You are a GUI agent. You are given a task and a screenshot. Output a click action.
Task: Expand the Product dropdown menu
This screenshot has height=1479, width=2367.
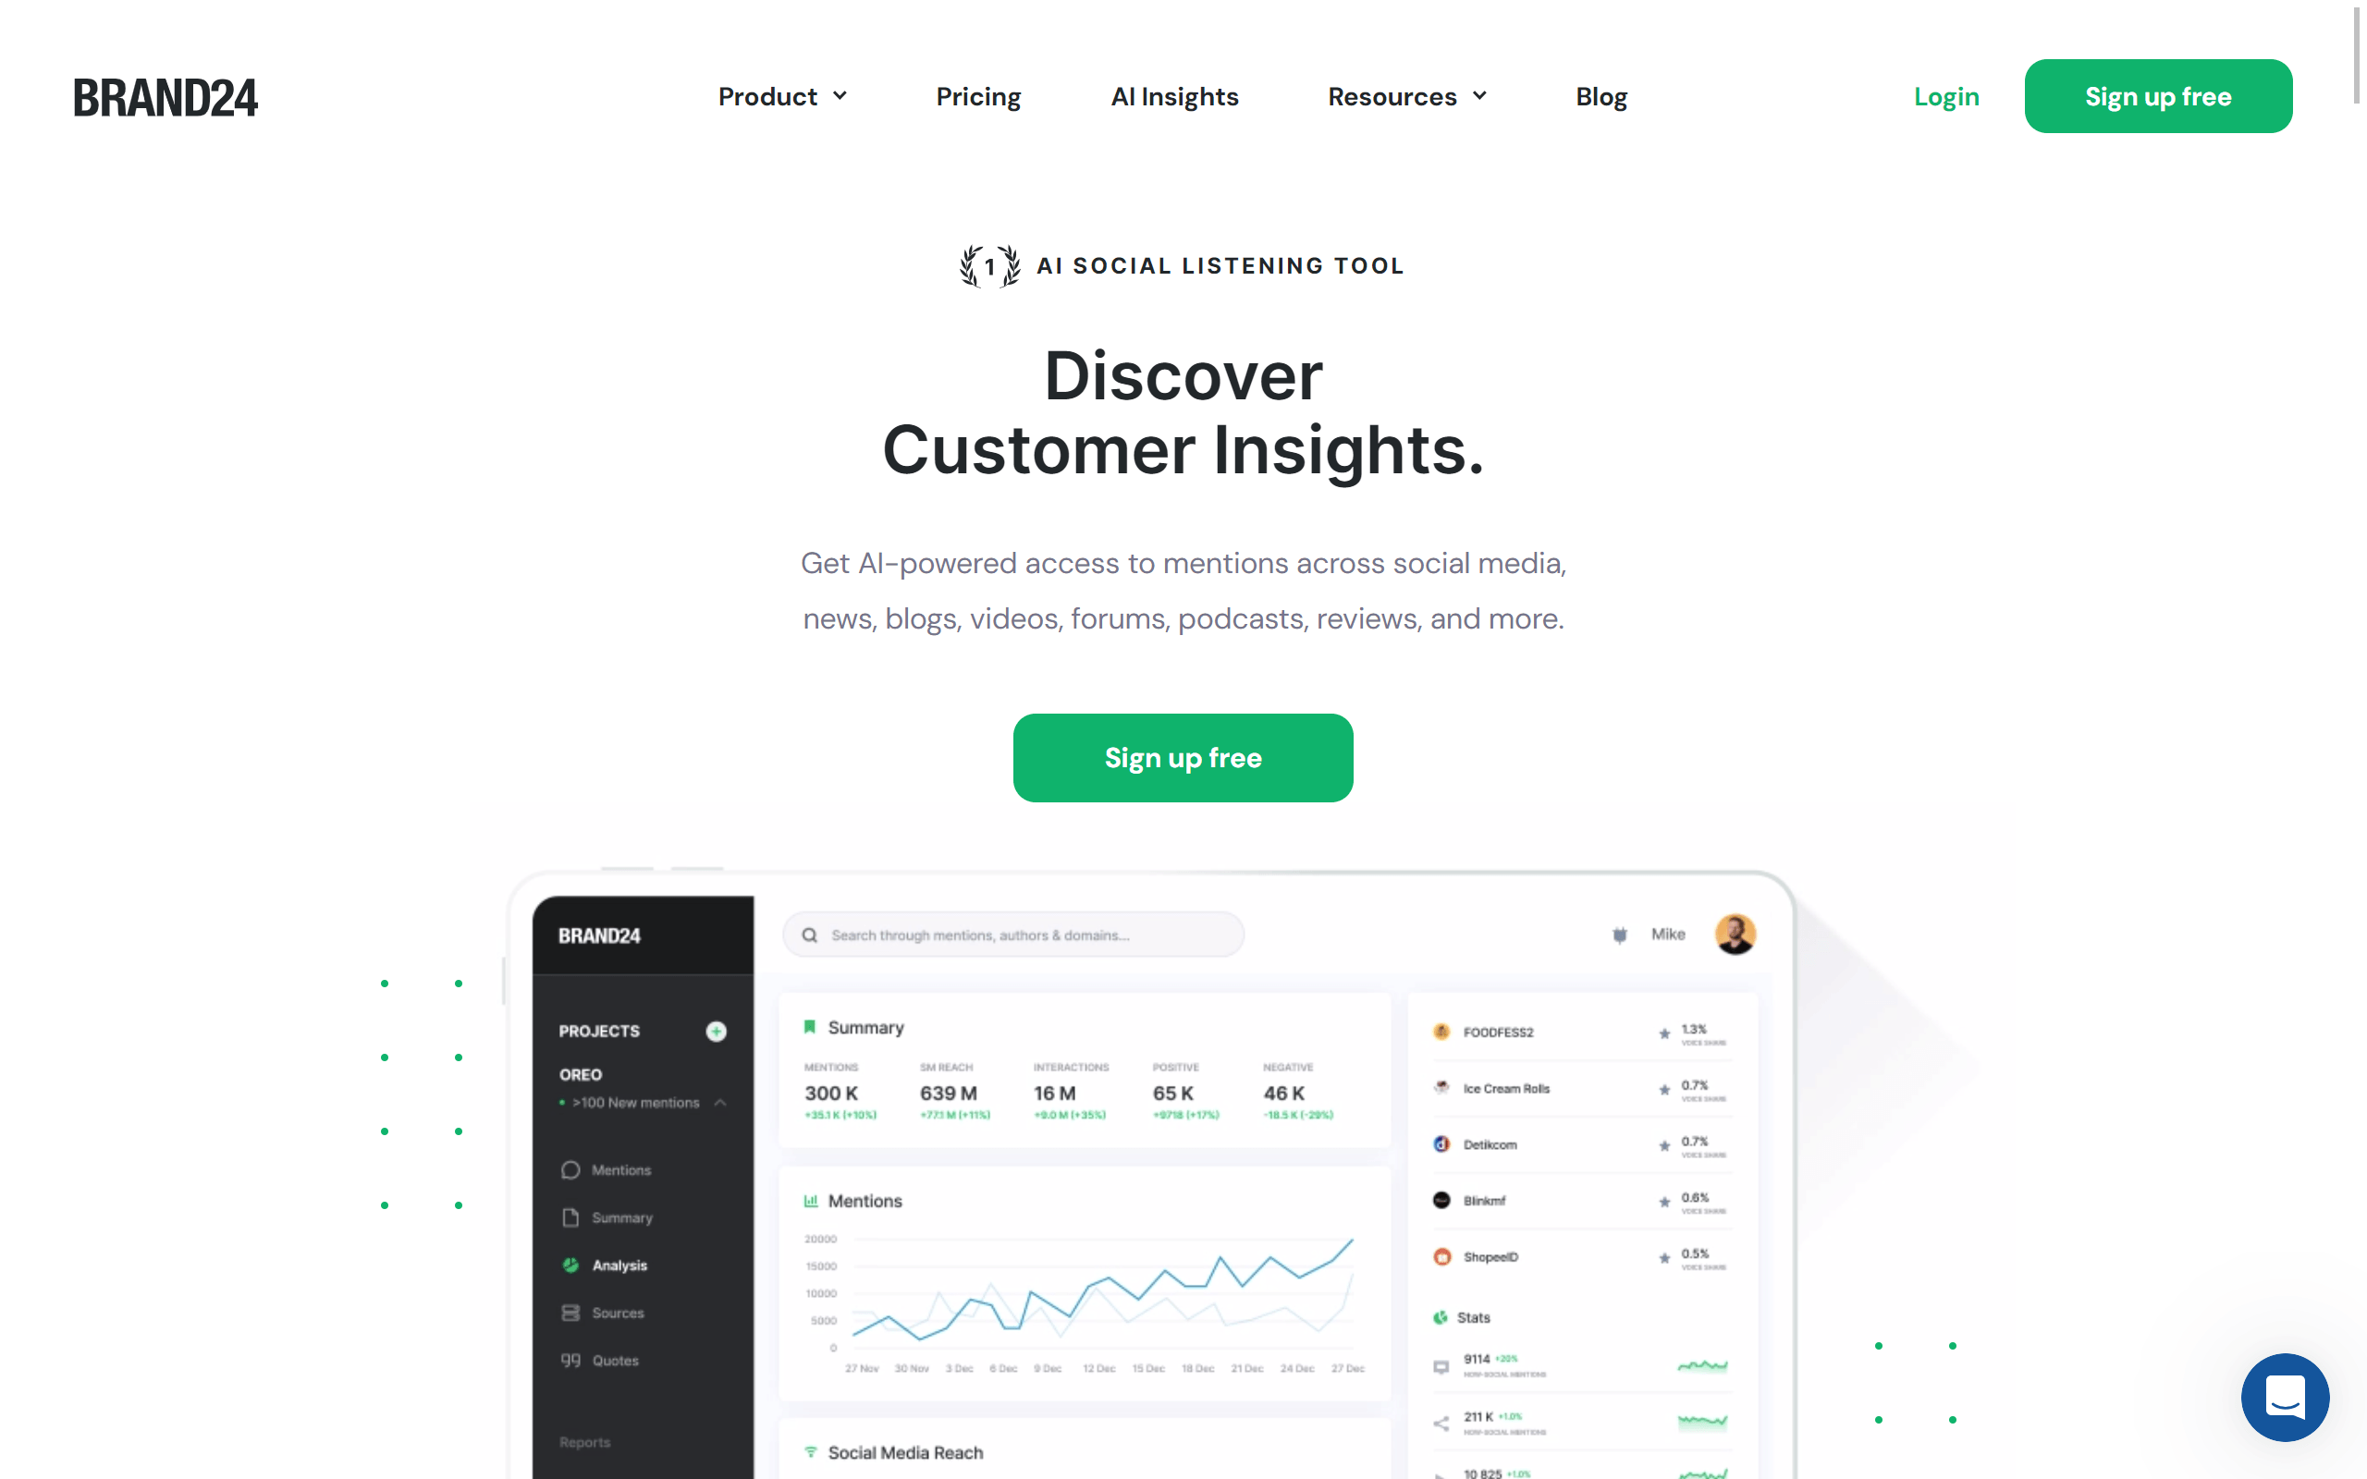coord(780,95)
